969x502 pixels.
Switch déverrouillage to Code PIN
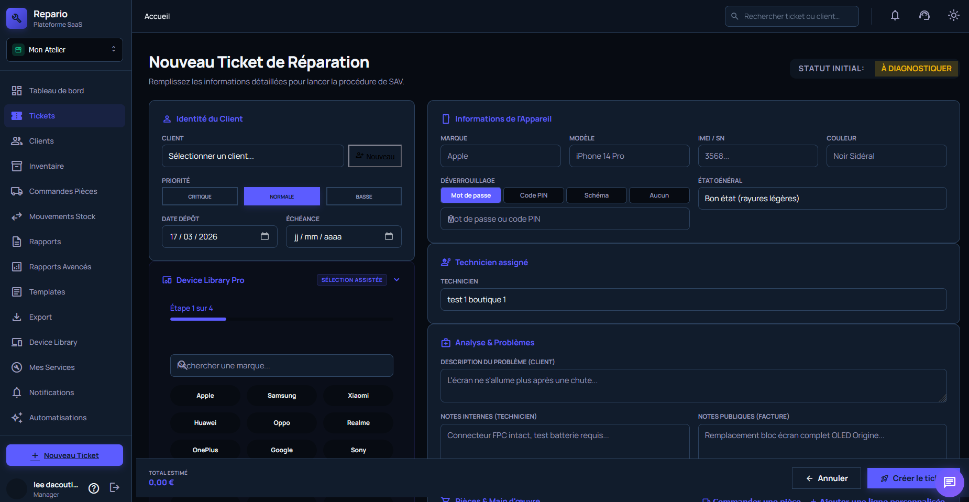click(533, 195)
